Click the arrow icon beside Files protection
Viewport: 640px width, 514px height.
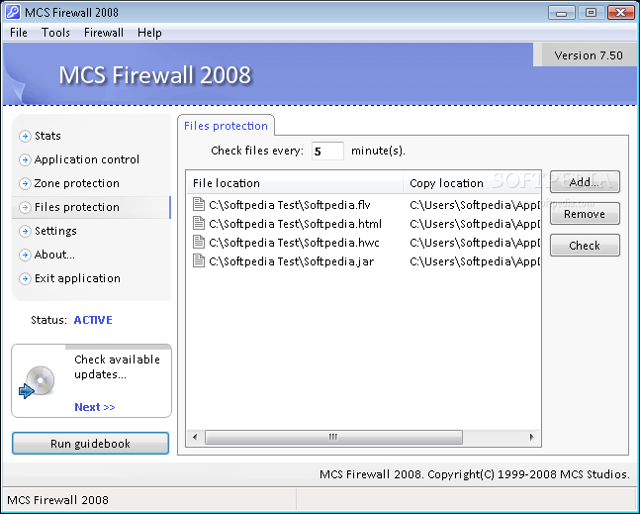point(25,208)
